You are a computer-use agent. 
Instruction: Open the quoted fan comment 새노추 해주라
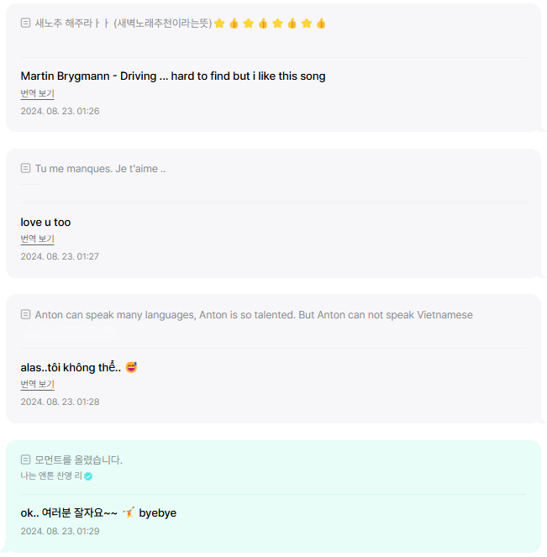(x=123, y=23)
